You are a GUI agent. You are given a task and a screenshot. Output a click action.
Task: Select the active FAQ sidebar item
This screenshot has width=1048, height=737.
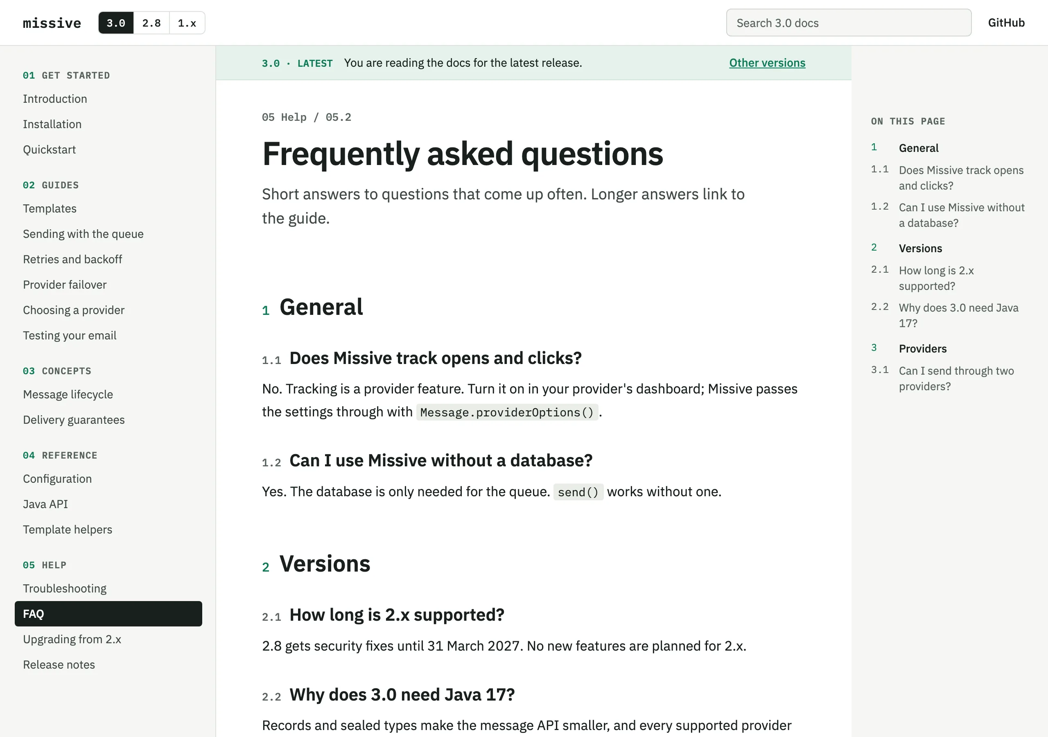108,614
